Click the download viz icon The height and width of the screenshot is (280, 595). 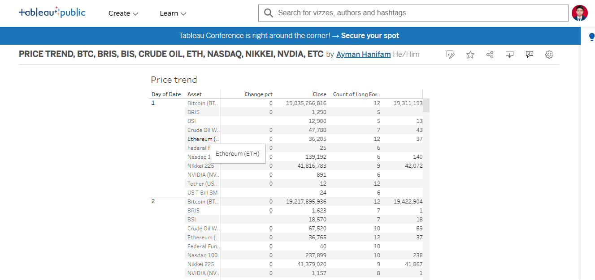(x=510, y=55)
